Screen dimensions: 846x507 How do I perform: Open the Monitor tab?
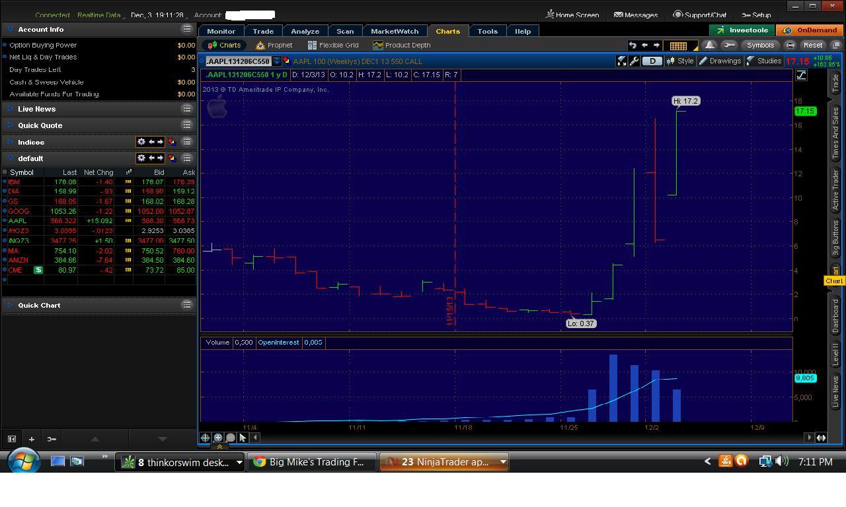coord(221,31)
